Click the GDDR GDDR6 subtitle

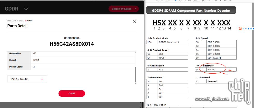coord(72,38)
